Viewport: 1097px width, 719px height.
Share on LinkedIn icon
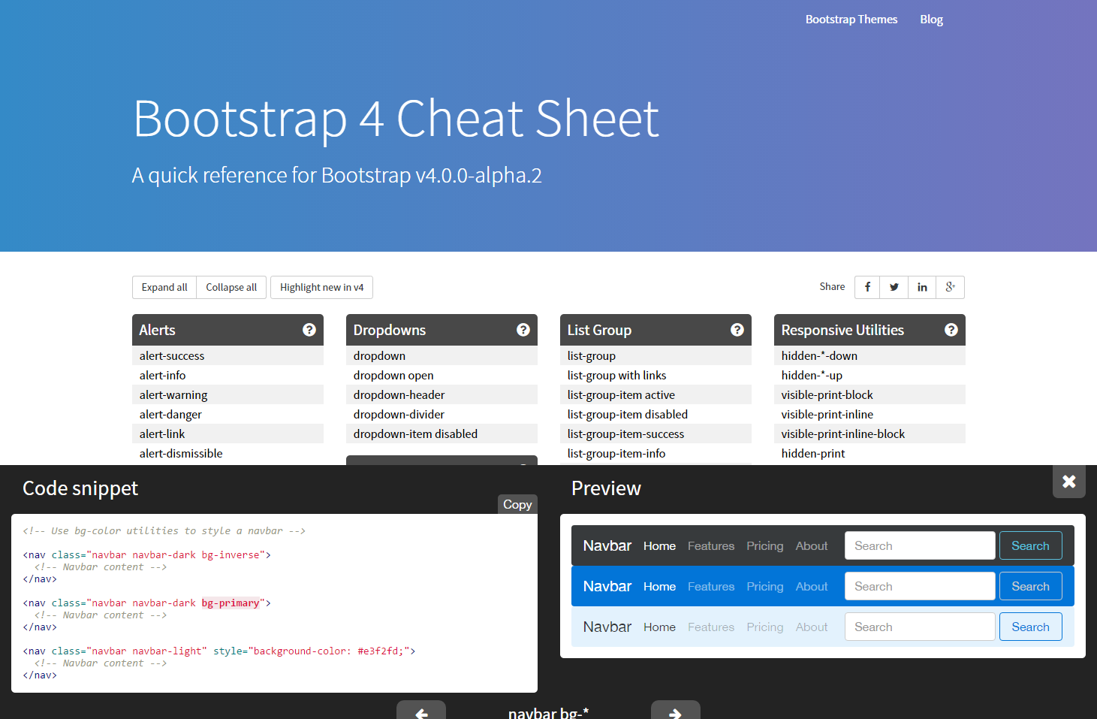click(x=922, y=287)
